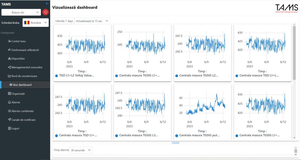Expand the Actualizează la 15 sec dropdown
301x160 pixels.
tap(92, 21)
